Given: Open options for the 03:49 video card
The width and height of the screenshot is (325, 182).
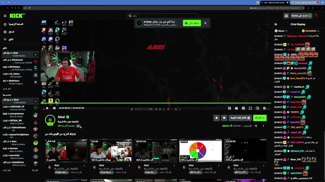Looking at the screenshot, I should pyautogui.click(x=129, y=166).
